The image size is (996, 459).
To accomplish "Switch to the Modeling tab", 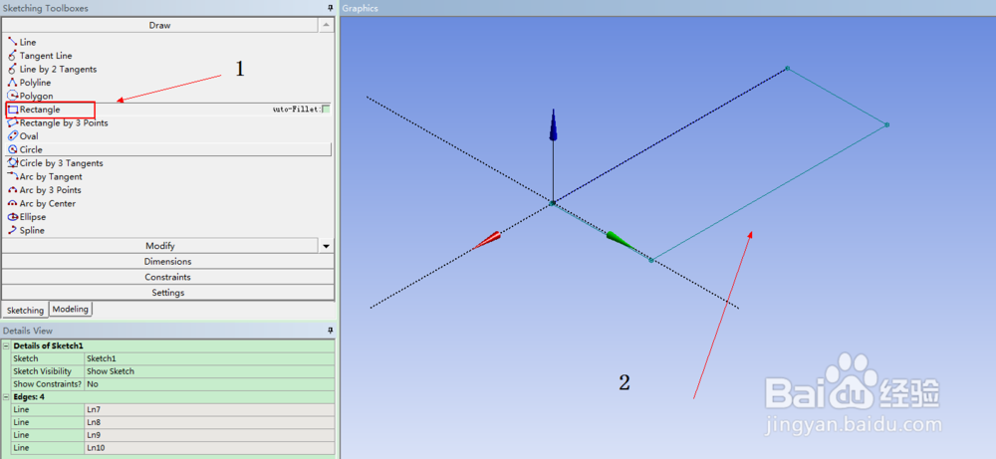I will 70,310.
